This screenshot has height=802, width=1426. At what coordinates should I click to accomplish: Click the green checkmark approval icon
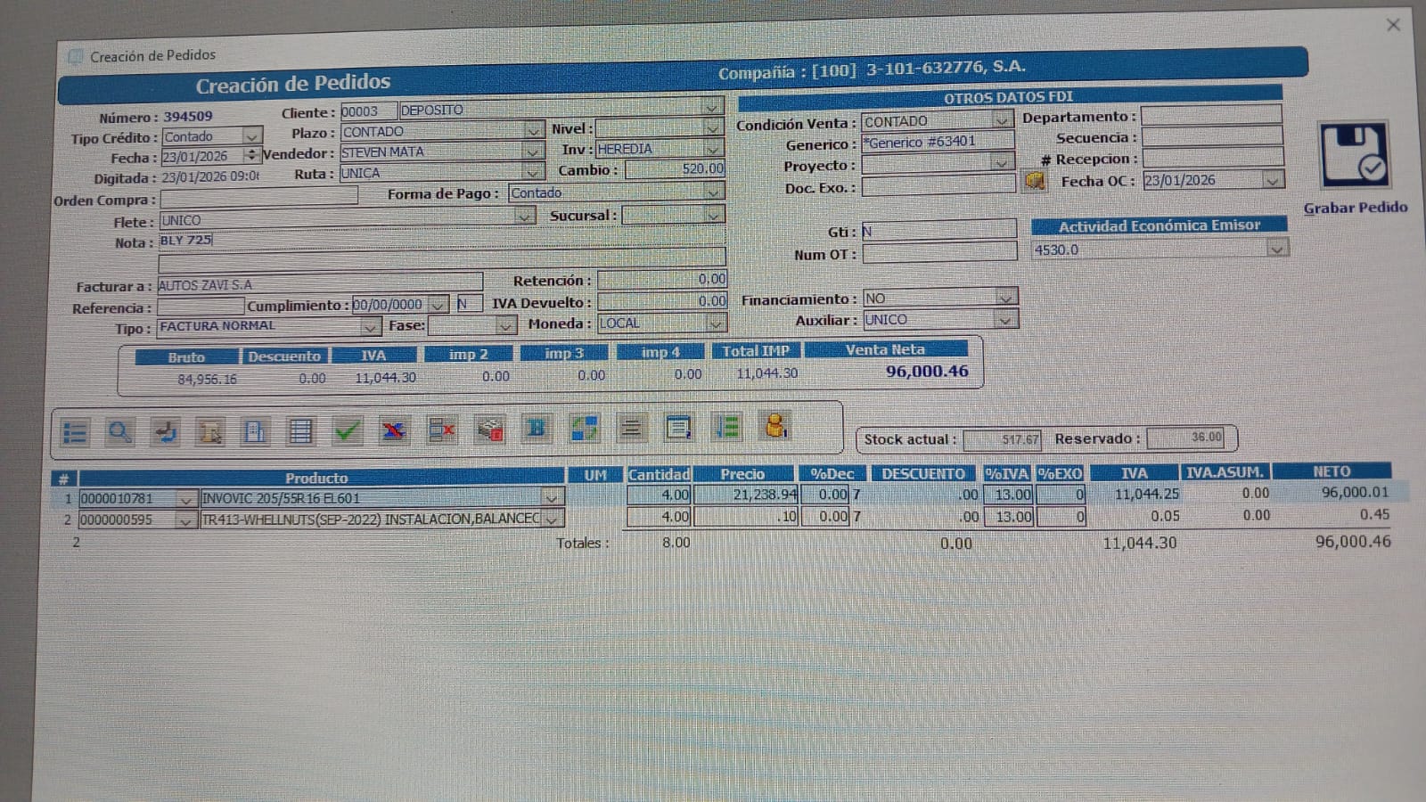pyautogui.click(x=346, y=431)
